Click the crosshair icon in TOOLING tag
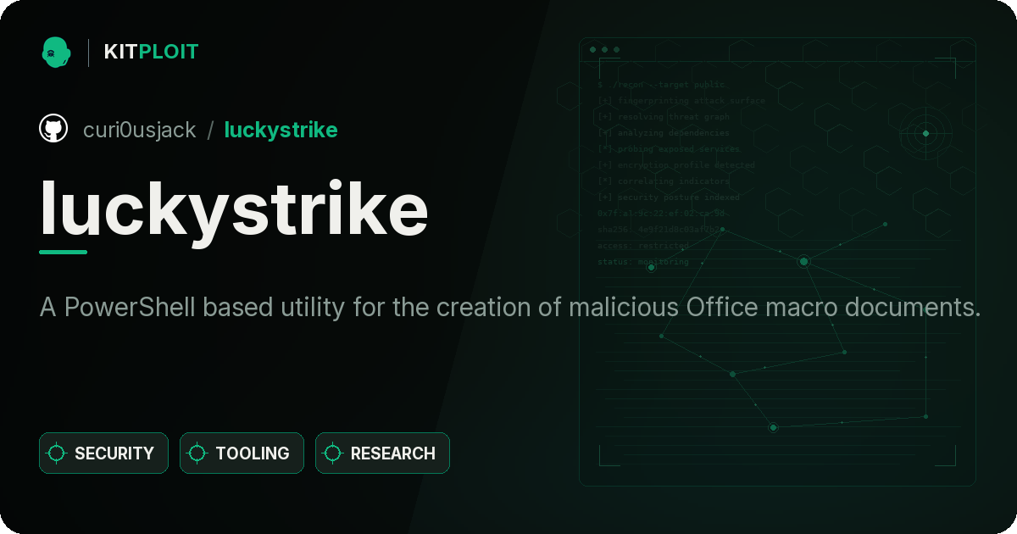The height and width of the screenshot is (534, 1017). click(197, 453)
